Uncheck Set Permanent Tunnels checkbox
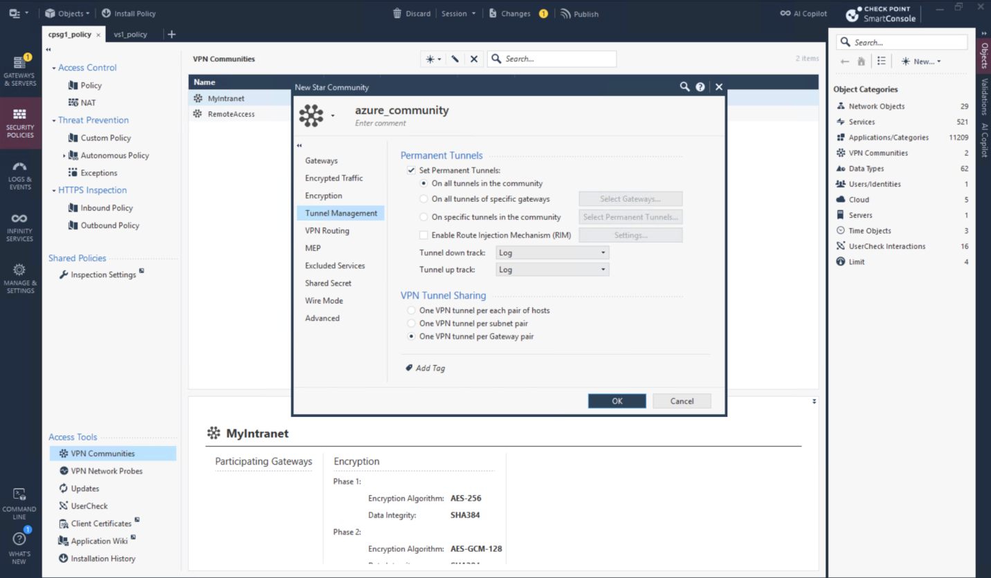 [x=411, y=170]
